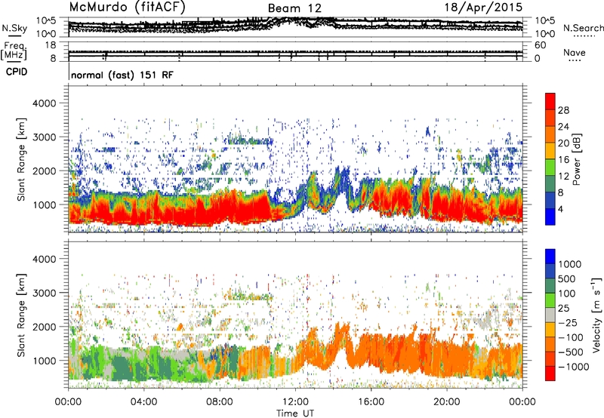Click the 60 tick of the Nave axis
604x418 pixels.
tap(540, 45)
